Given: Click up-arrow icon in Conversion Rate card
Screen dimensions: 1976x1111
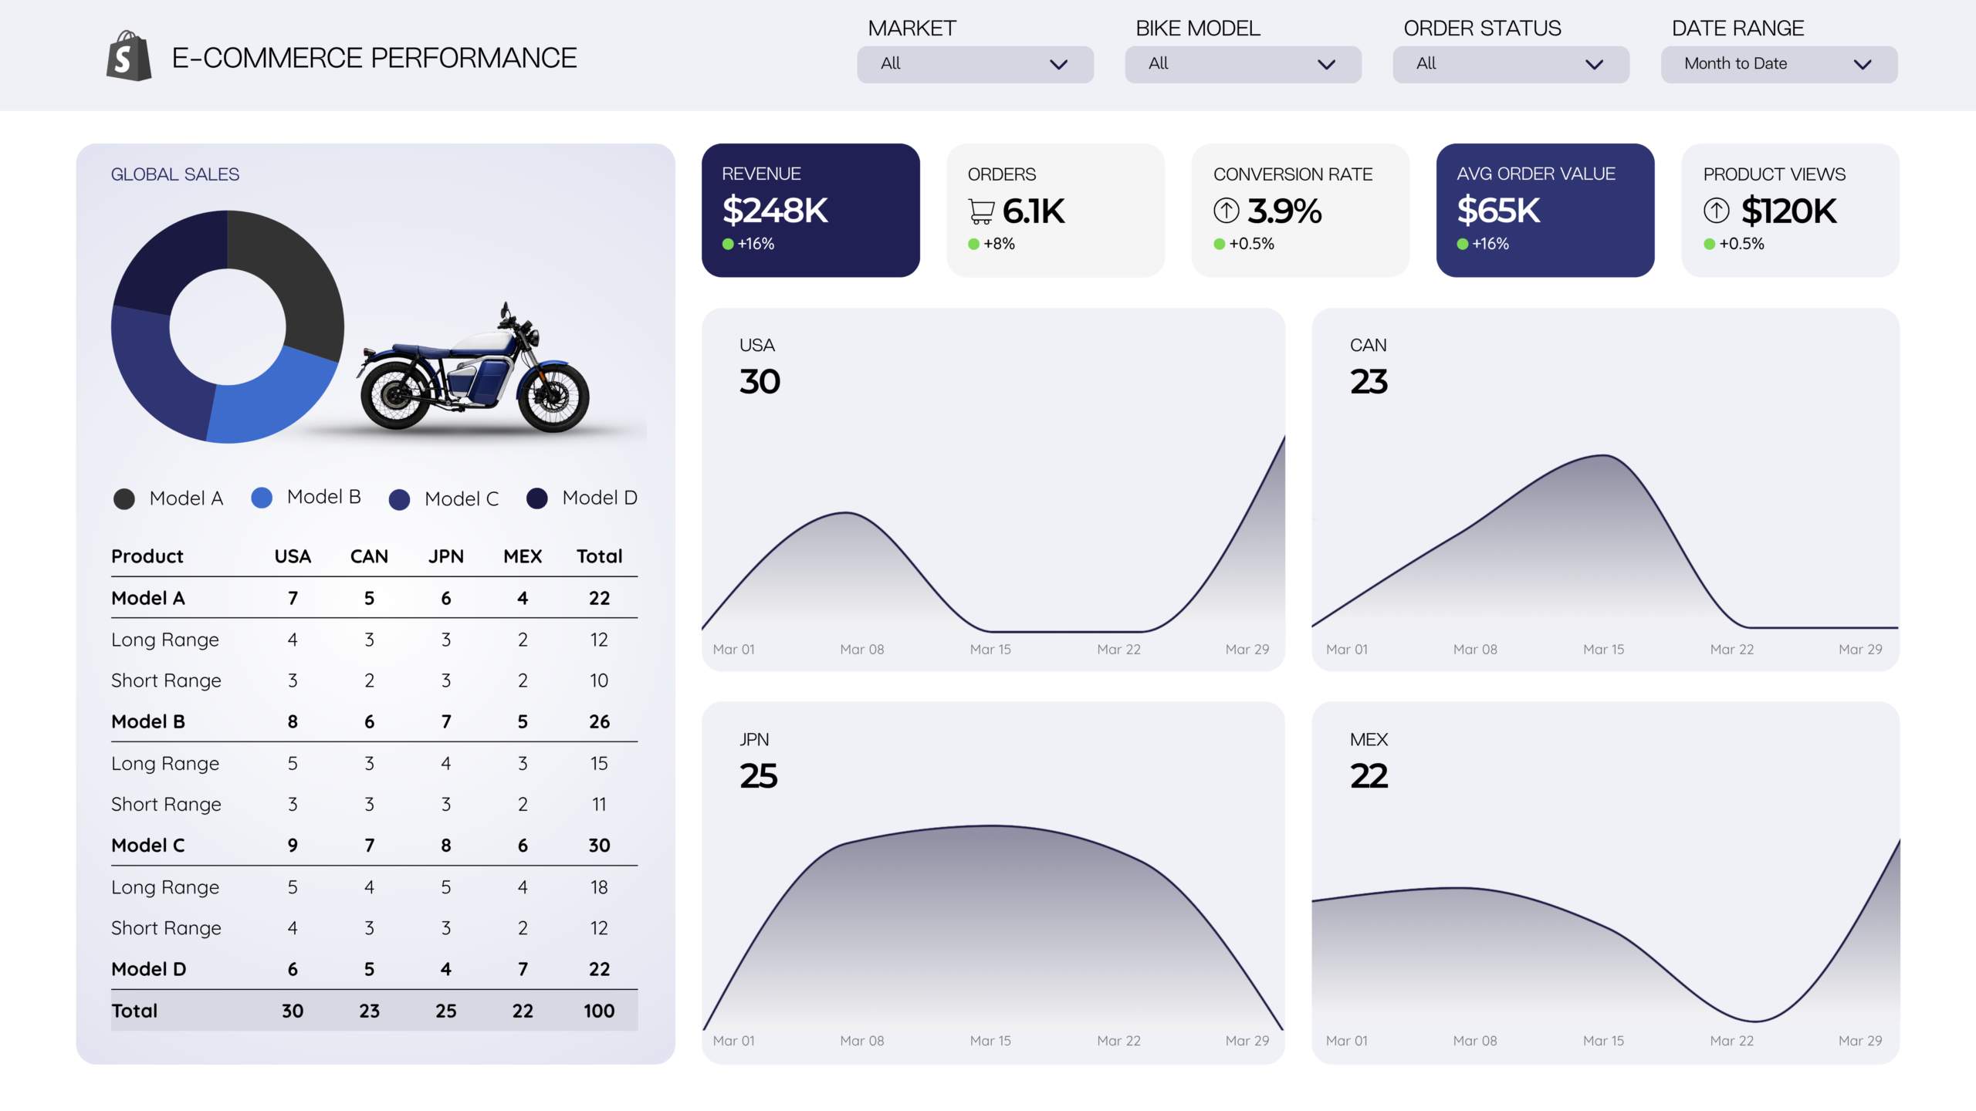Looking at the screenshot, I should tap(1226, 210).
